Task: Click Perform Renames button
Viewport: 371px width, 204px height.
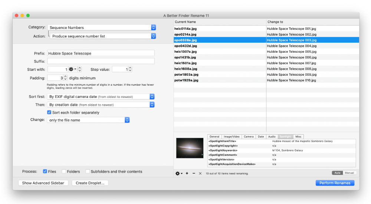Action: [335, 183]
